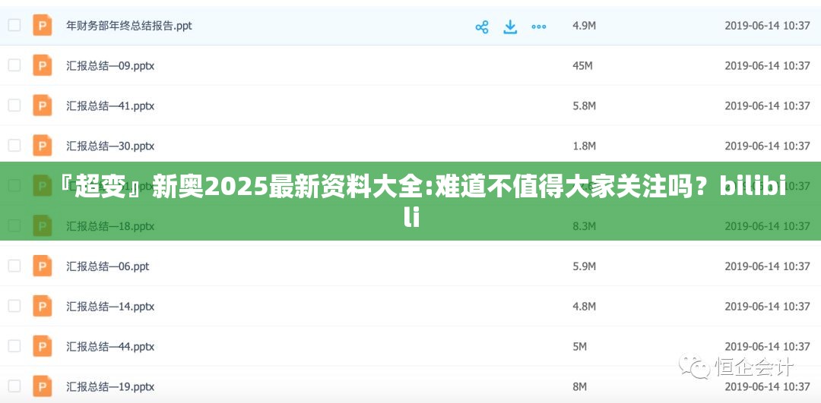
Task: Open the file named 年财务部年终总结报告.ppt
Action: (x=128, y=26)
